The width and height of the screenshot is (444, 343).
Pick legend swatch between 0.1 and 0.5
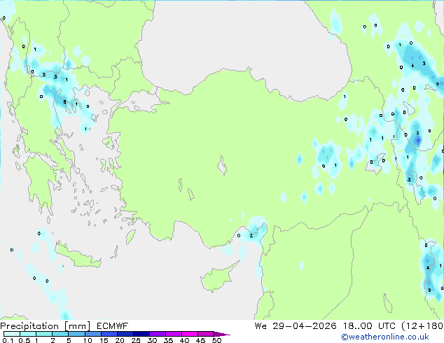12,334
